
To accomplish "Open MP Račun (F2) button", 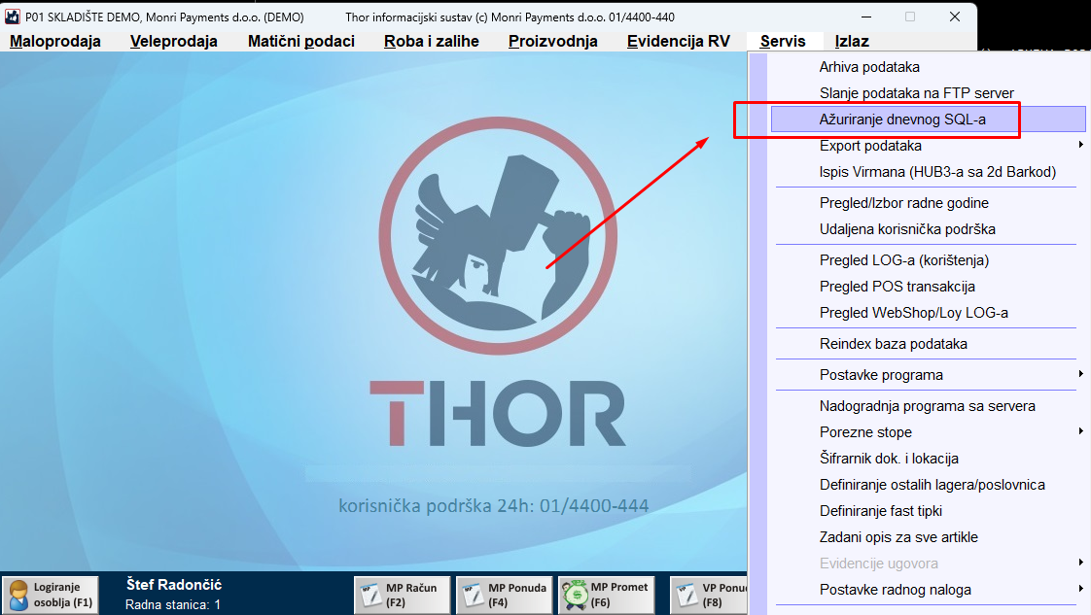I will click(403, 595).
